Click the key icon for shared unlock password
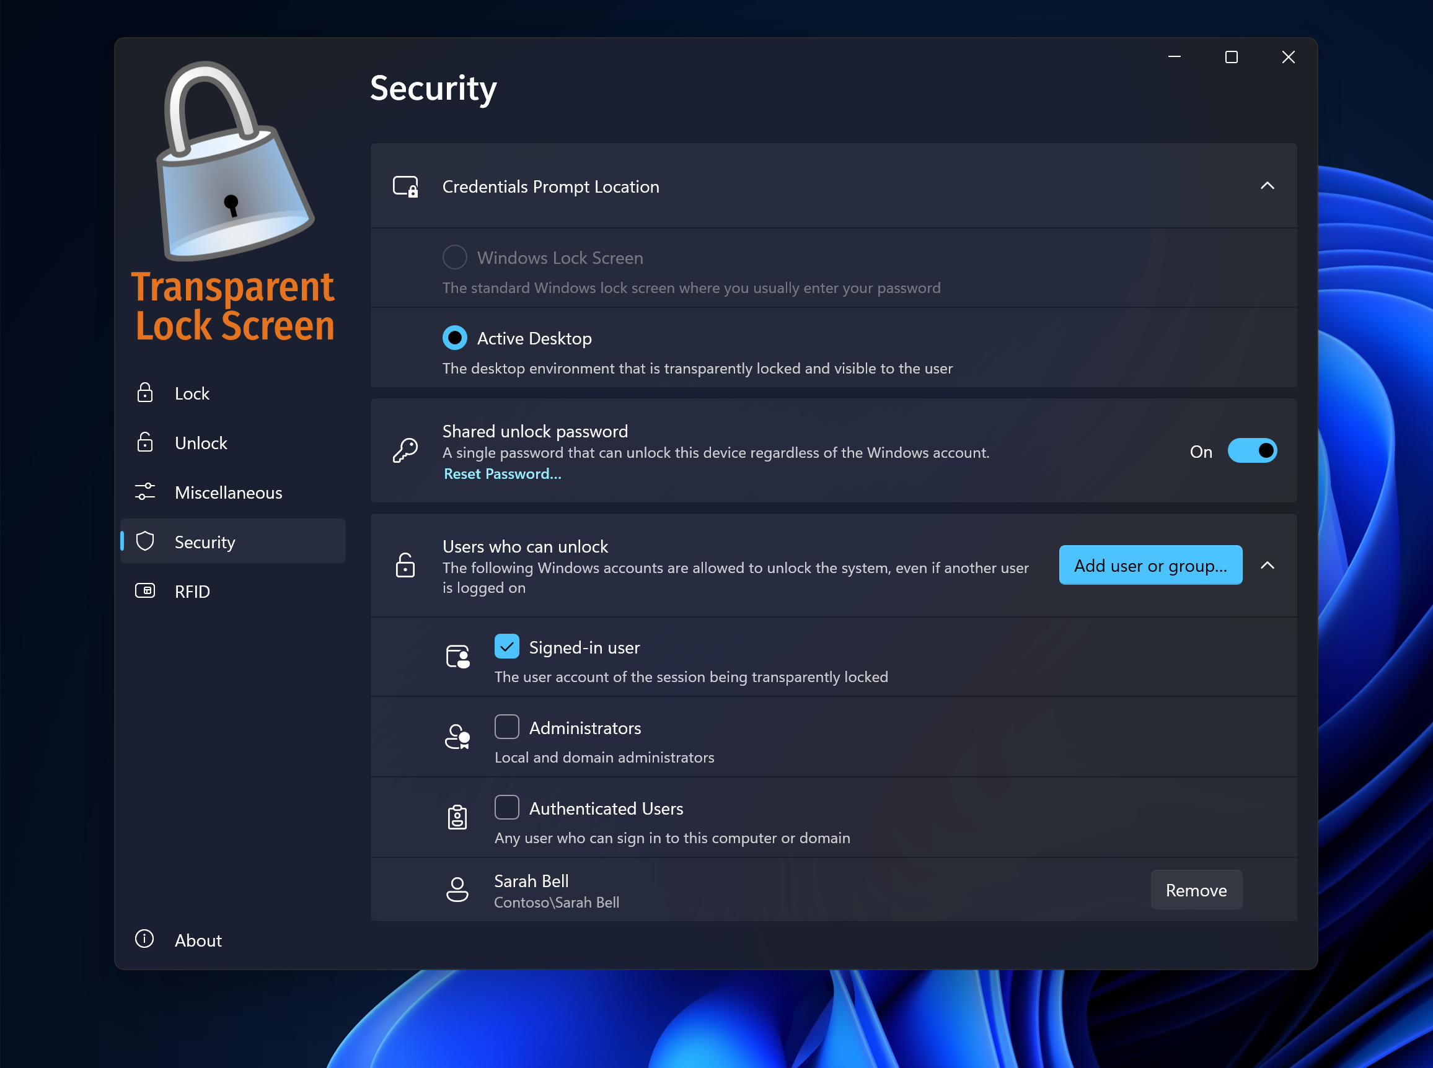1433x1068 pixels. [x=405, y=450]
